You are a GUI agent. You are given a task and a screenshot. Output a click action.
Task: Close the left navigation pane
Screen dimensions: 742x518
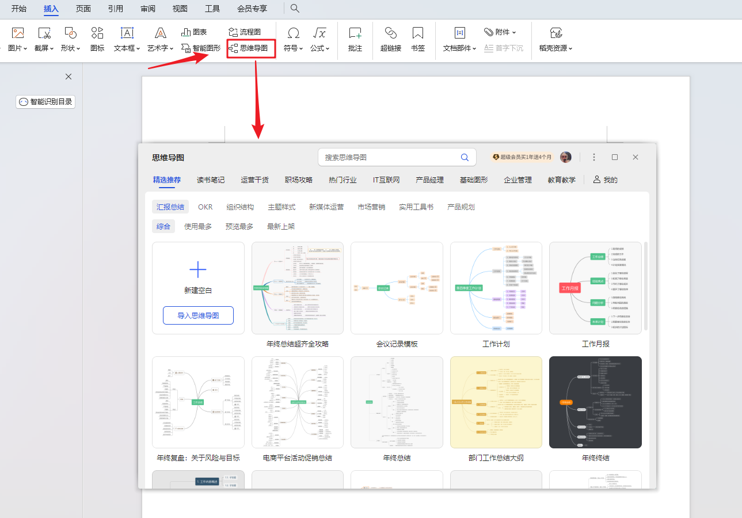[69, 77]
